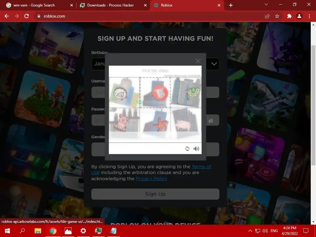Open File Explorer from taskbar

pos(38,231)
